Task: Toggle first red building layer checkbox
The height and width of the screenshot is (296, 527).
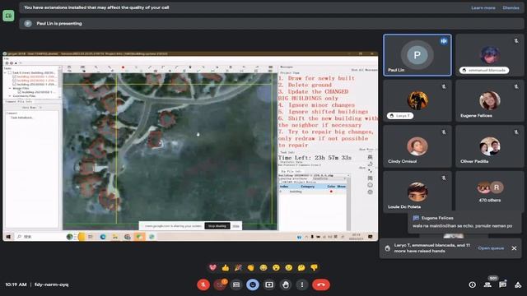Action: click(15, 76)
